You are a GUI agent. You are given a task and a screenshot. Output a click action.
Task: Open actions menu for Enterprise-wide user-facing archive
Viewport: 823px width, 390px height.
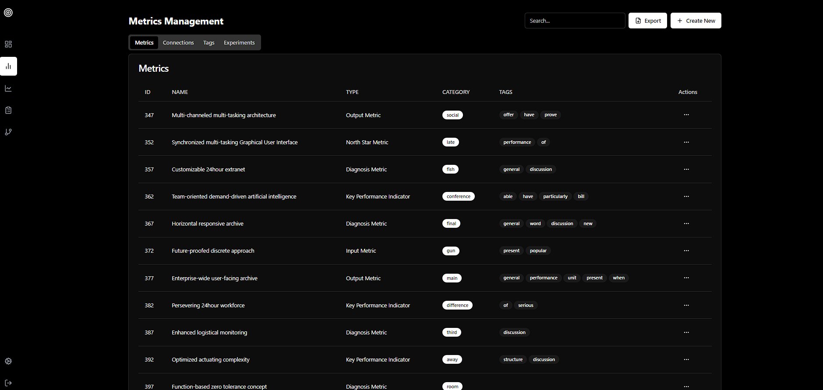click(686, 278)
